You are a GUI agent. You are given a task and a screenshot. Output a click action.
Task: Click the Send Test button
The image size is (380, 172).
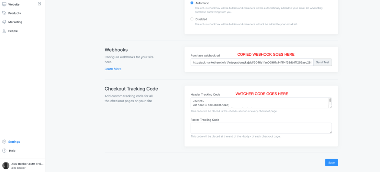point(322,62)
